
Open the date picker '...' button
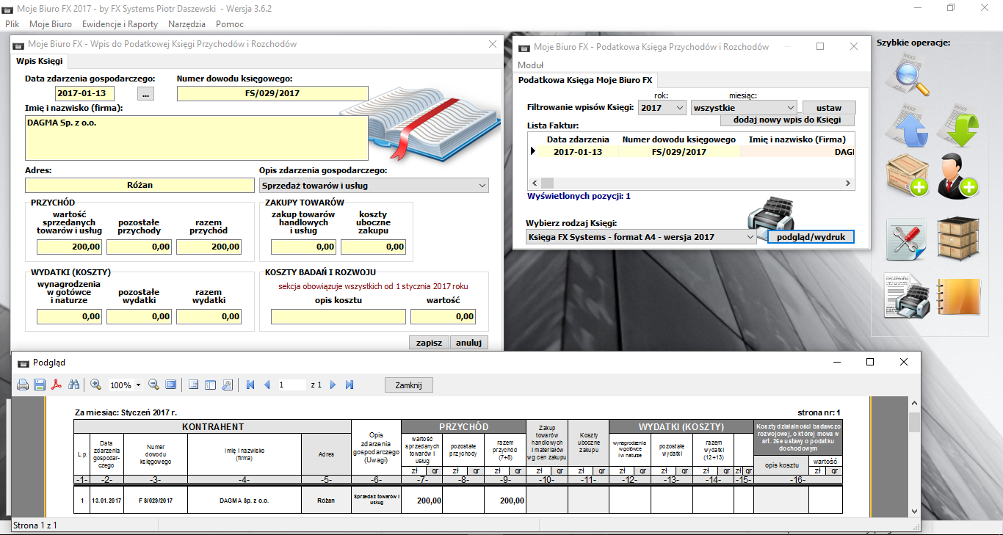[x=146, y=93]
